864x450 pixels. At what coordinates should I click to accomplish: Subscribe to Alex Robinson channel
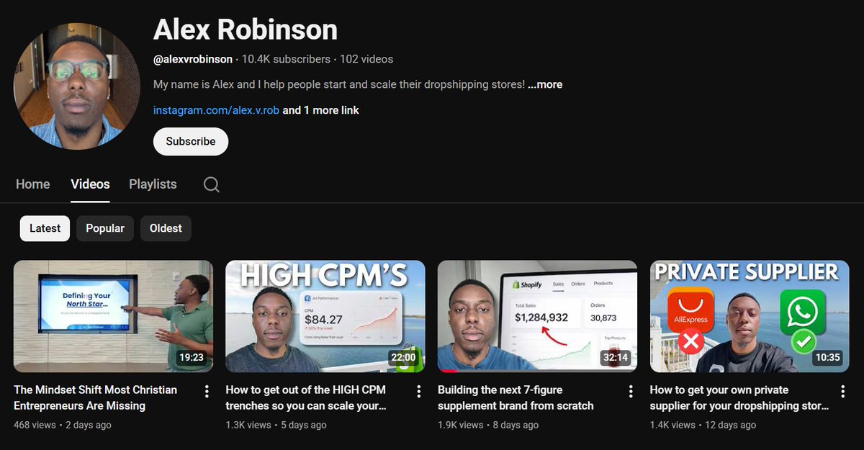click(x=191, y=142)
